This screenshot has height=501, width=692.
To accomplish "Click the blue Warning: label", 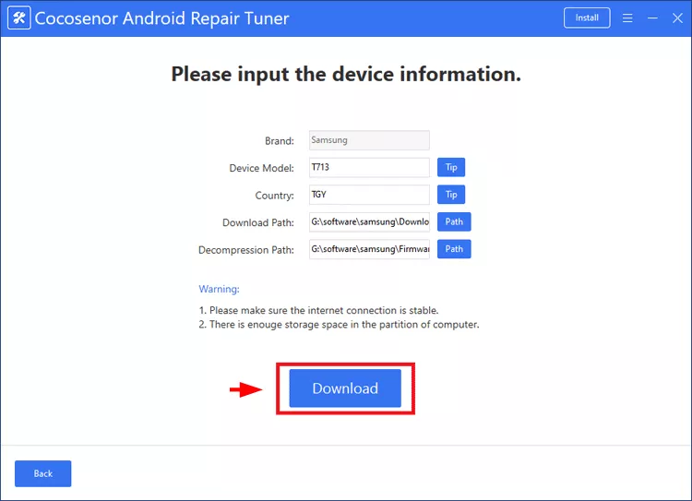I will [x=219, y=289].
